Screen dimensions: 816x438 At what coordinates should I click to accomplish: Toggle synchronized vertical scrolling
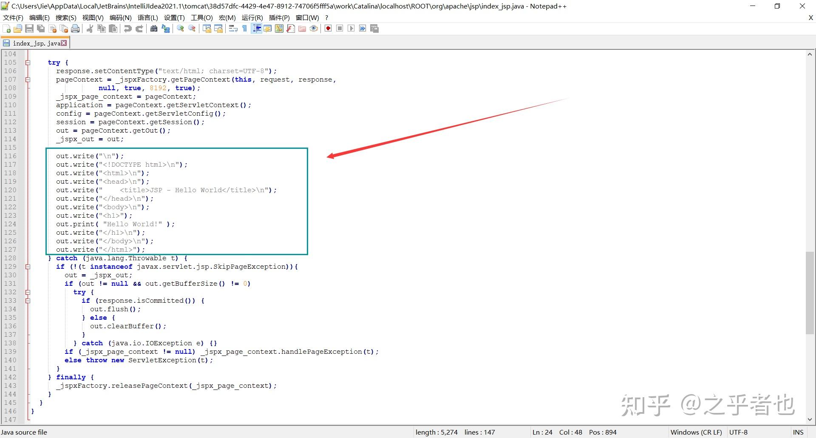tap(207, 28)
